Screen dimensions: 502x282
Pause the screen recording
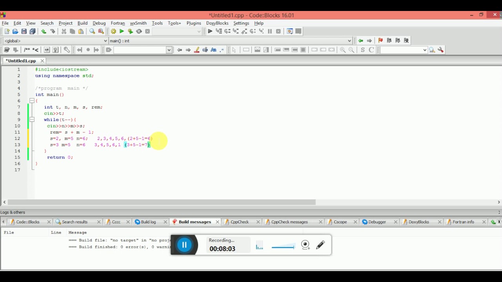184,245
